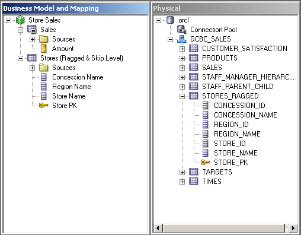Click the Connection Pool icon
Screen dimensions: 301x235
pyautogui.click(x=182, y=30)
